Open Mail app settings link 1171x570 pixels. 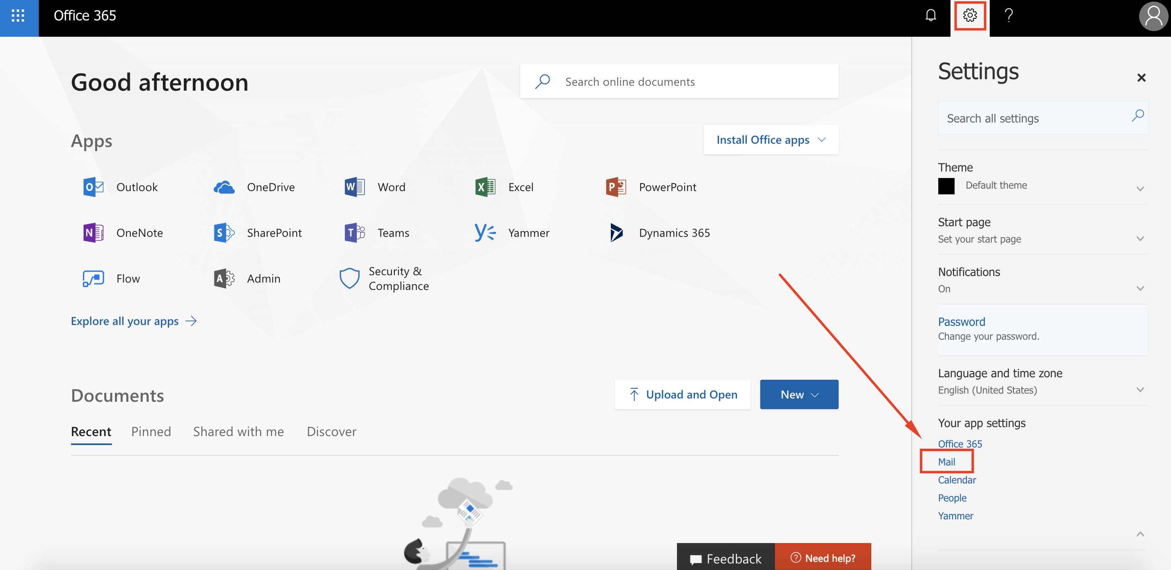(x=946, y=462)
